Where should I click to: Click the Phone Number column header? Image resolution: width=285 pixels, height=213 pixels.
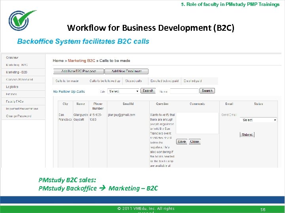click(98, 106)
